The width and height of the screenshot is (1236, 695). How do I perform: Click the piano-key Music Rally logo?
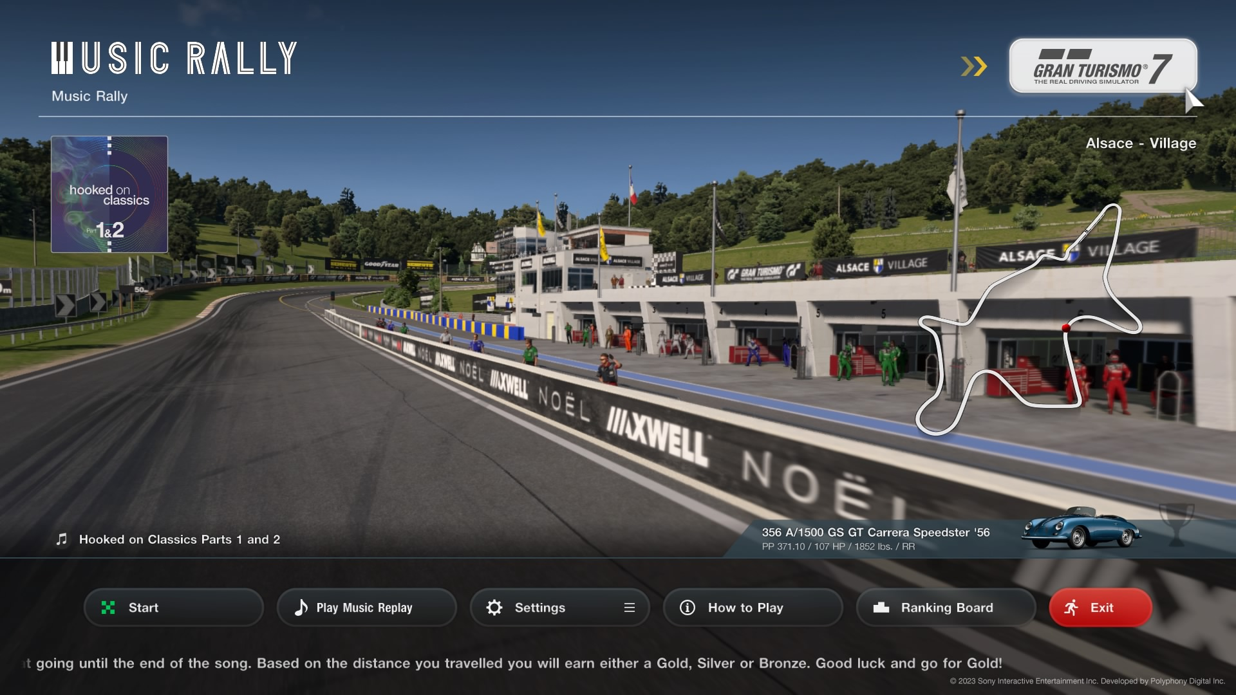174,58
